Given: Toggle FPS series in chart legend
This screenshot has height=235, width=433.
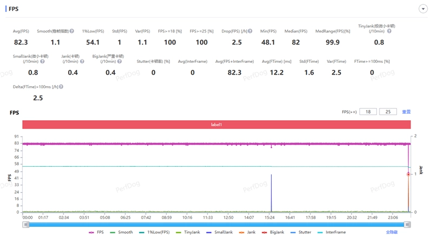Looking at the screenshot, I should pos(96,232).
